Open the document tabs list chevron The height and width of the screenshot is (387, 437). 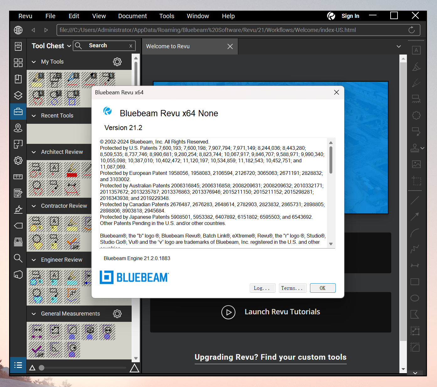click(x=399, y=46)
